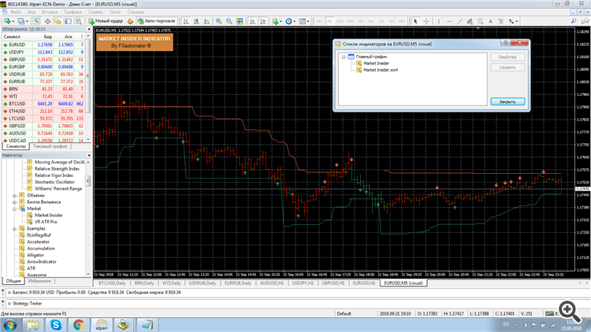Open the Сервис menu

click(95, 12)
